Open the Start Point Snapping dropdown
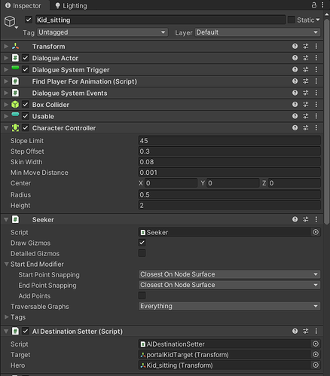Screen dimensions: 330x376 (x=229, y=274)
